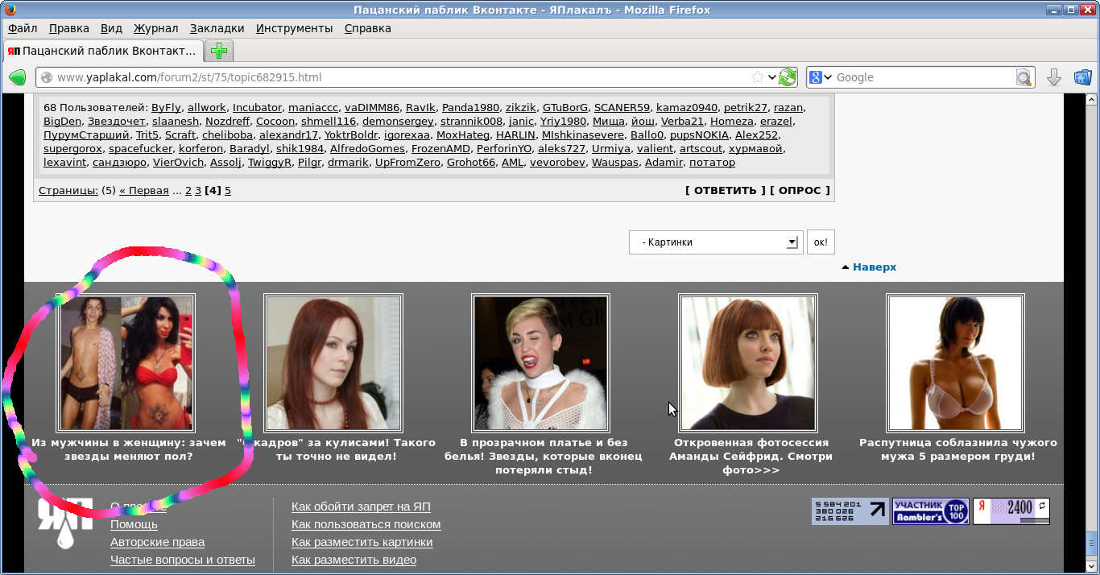Go to page 2
The width and height of the screenshot is (1100, 575).
(188, 191)
